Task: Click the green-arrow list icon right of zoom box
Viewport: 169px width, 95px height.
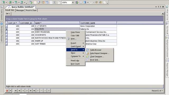Action: coord(77,2)
